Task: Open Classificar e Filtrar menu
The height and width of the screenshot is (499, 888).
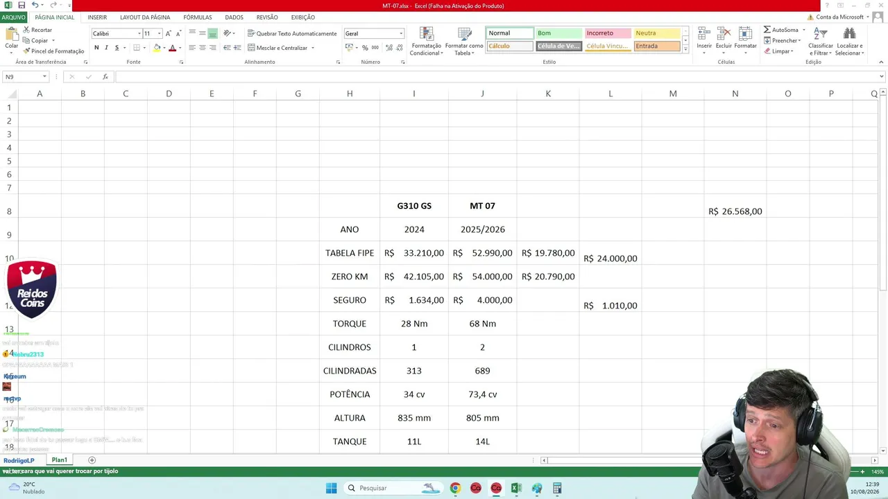Action: tap(821, 42)
